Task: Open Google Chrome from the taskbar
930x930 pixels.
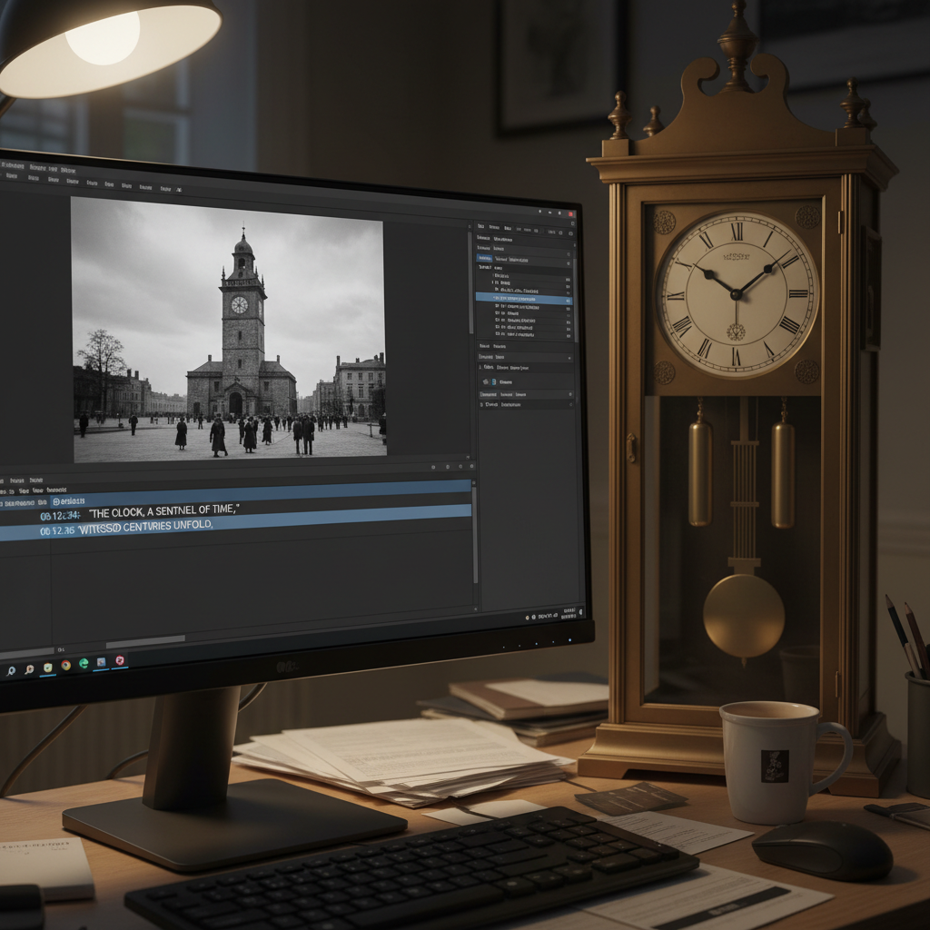Action: 65,666
